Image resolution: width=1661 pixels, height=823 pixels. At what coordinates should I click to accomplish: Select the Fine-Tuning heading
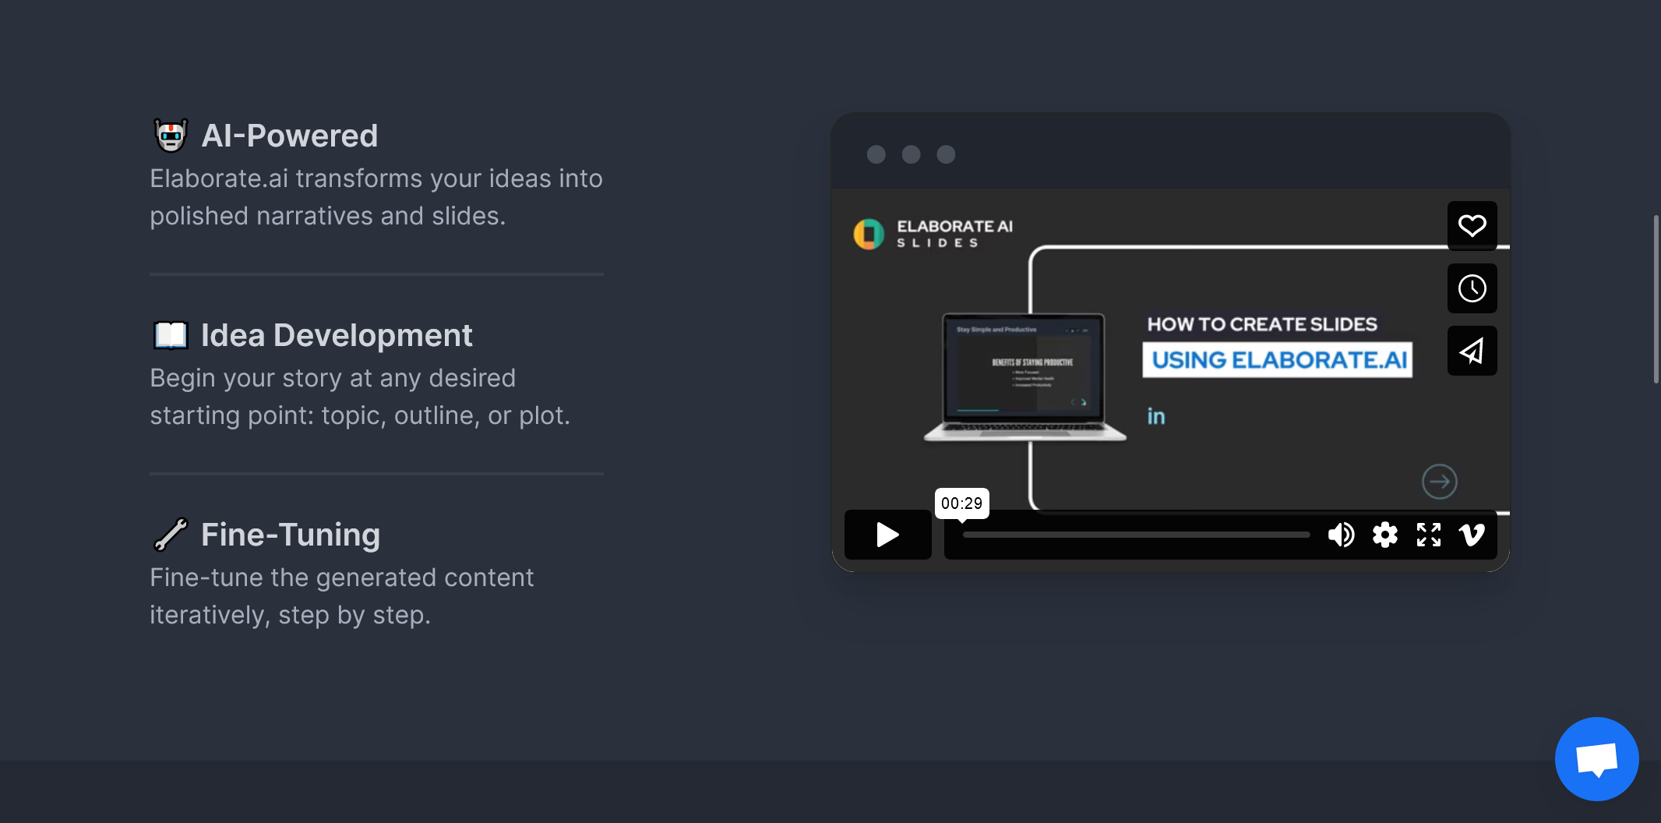[x=291, y=535]
